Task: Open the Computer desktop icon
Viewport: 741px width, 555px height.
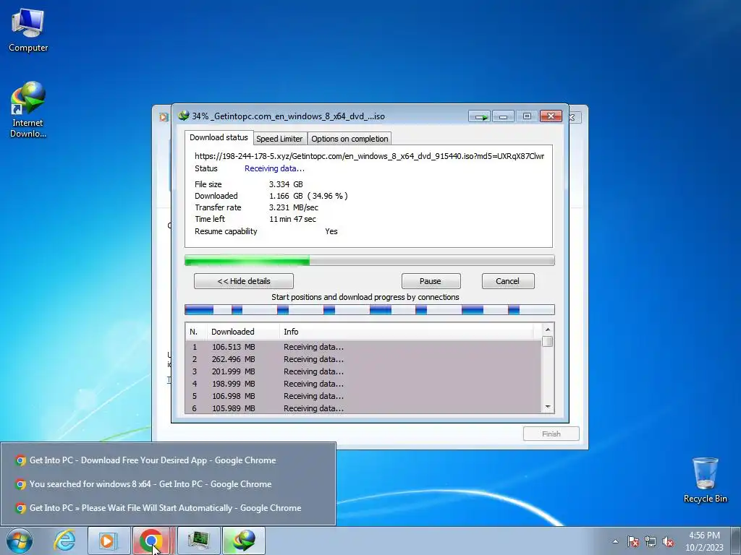Action: 28,30
